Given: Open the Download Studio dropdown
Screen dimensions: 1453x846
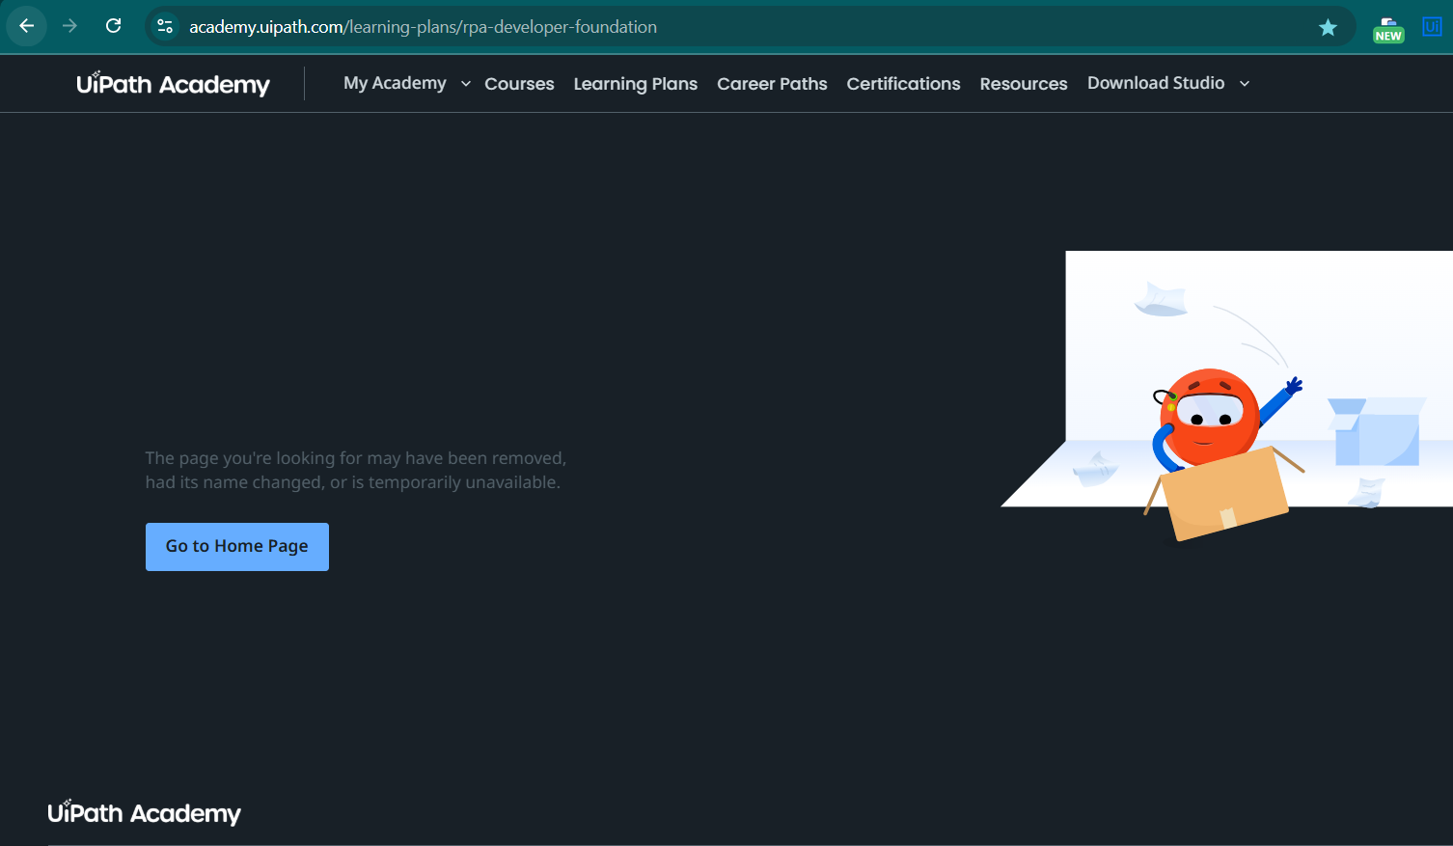Looking at the screenshot, I should point(1156,83).
